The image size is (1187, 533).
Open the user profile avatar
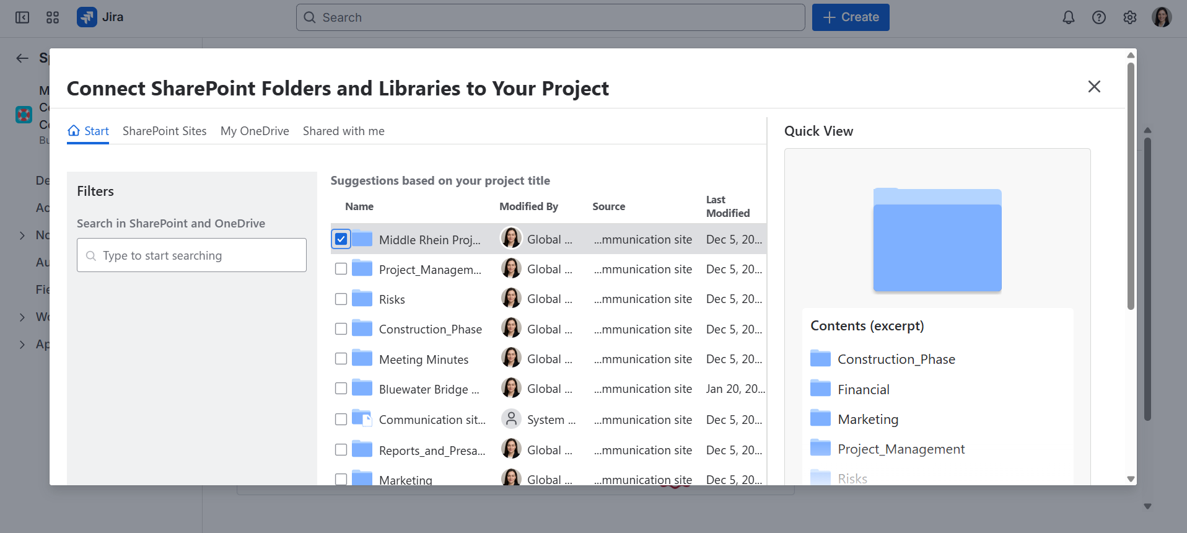(x=1161, y=17)
